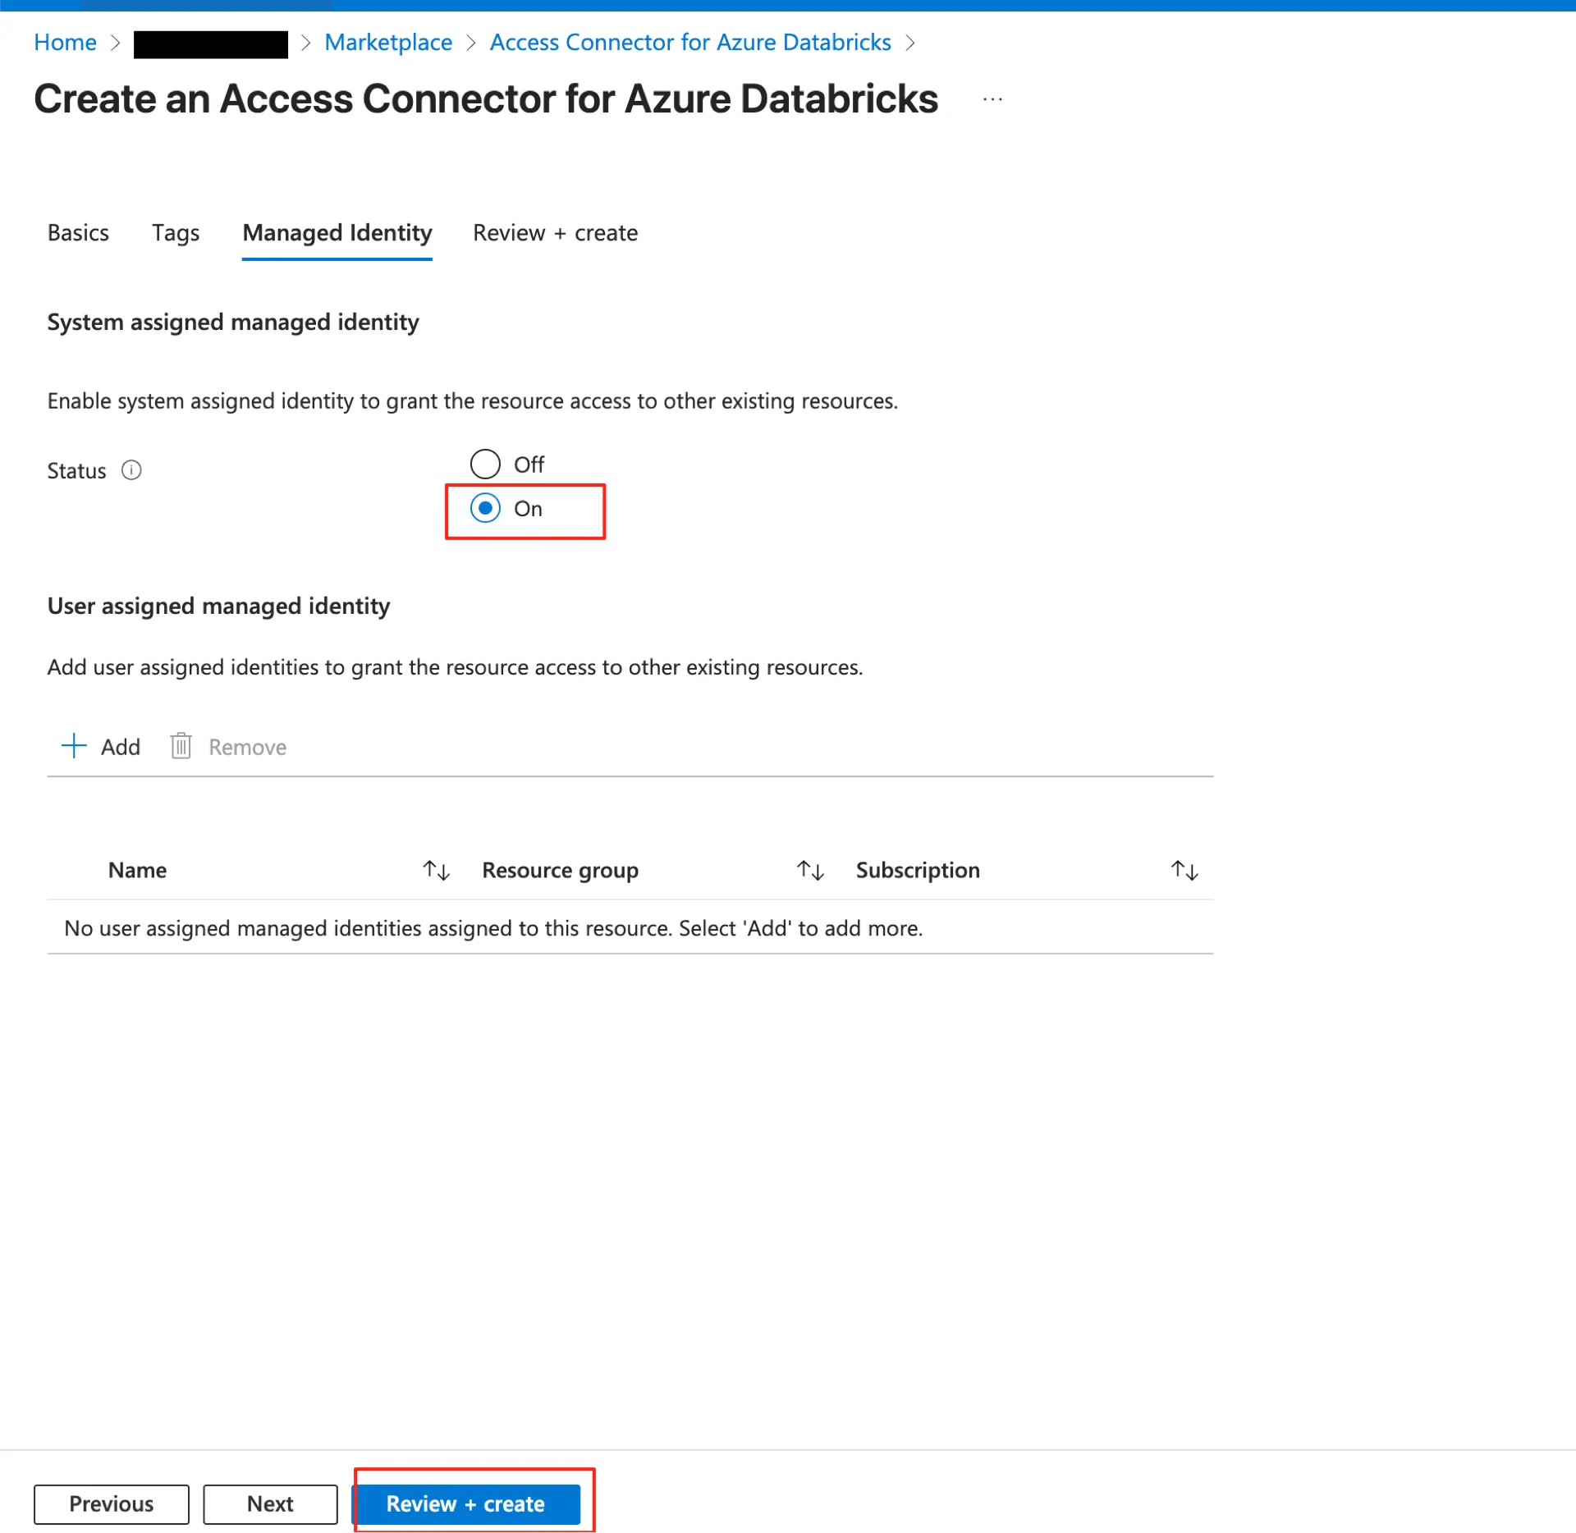Click Add user assigned identity
This screenshot has width=1576, height=1533.
coord(101,746)
